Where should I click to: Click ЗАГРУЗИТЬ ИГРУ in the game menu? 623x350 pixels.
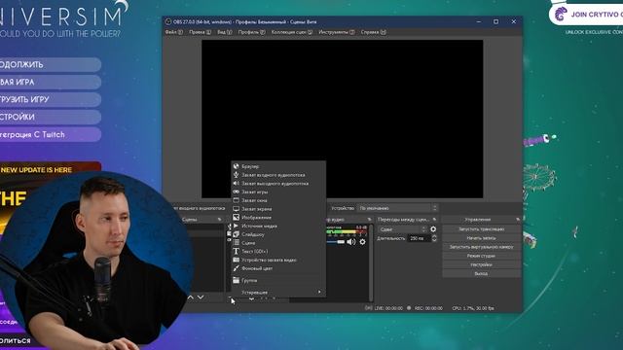click(x=50, y=99)
